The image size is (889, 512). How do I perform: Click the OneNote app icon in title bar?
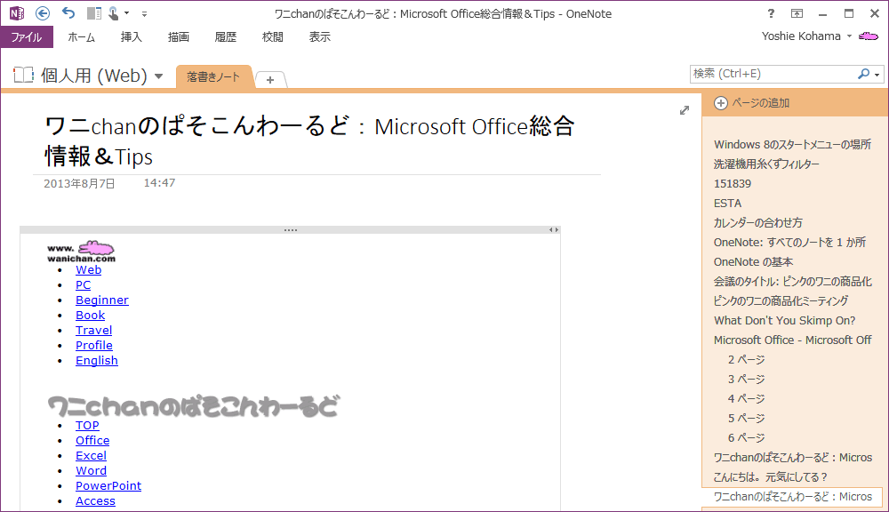tap(16, 13)
